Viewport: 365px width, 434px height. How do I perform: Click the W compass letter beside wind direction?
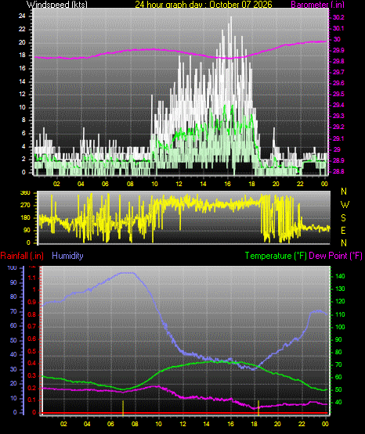pyautogui.click(x=345, y=205)
